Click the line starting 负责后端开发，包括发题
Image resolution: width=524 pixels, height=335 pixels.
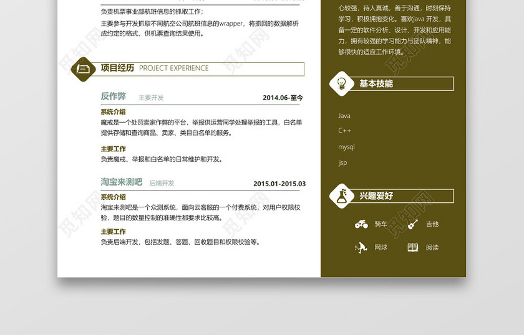coord(180,242)
